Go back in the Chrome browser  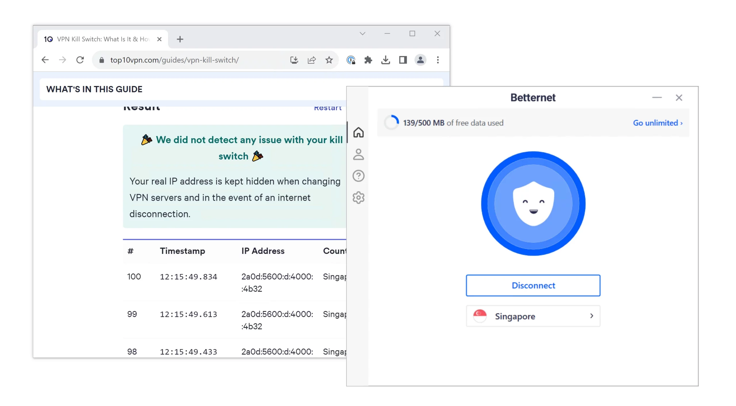tap(45, 60)
